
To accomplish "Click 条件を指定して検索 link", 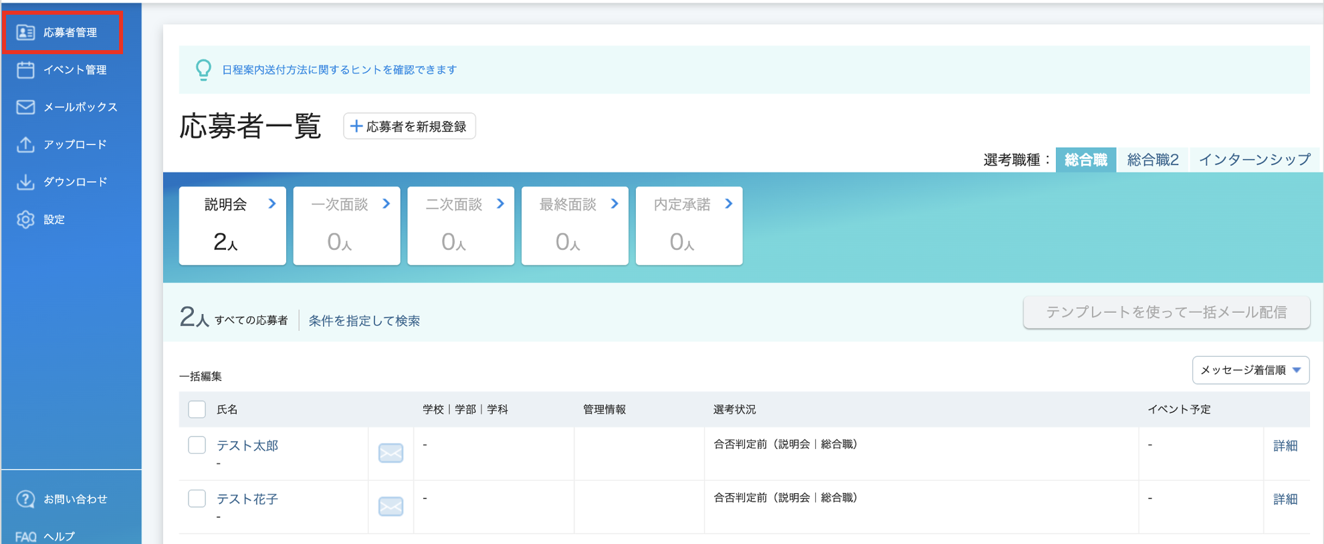I will tap(364, 321).
